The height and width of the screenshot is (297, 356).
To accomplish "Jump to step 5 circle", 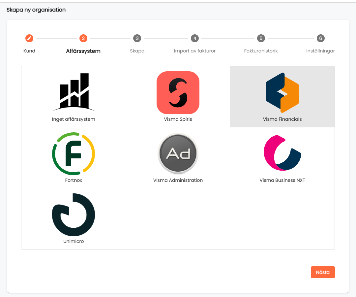I will pyautogui.click(x=261, y=38).
